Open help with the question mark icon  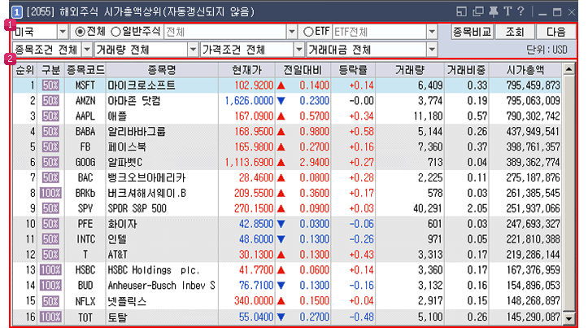[x=520, y=11]
